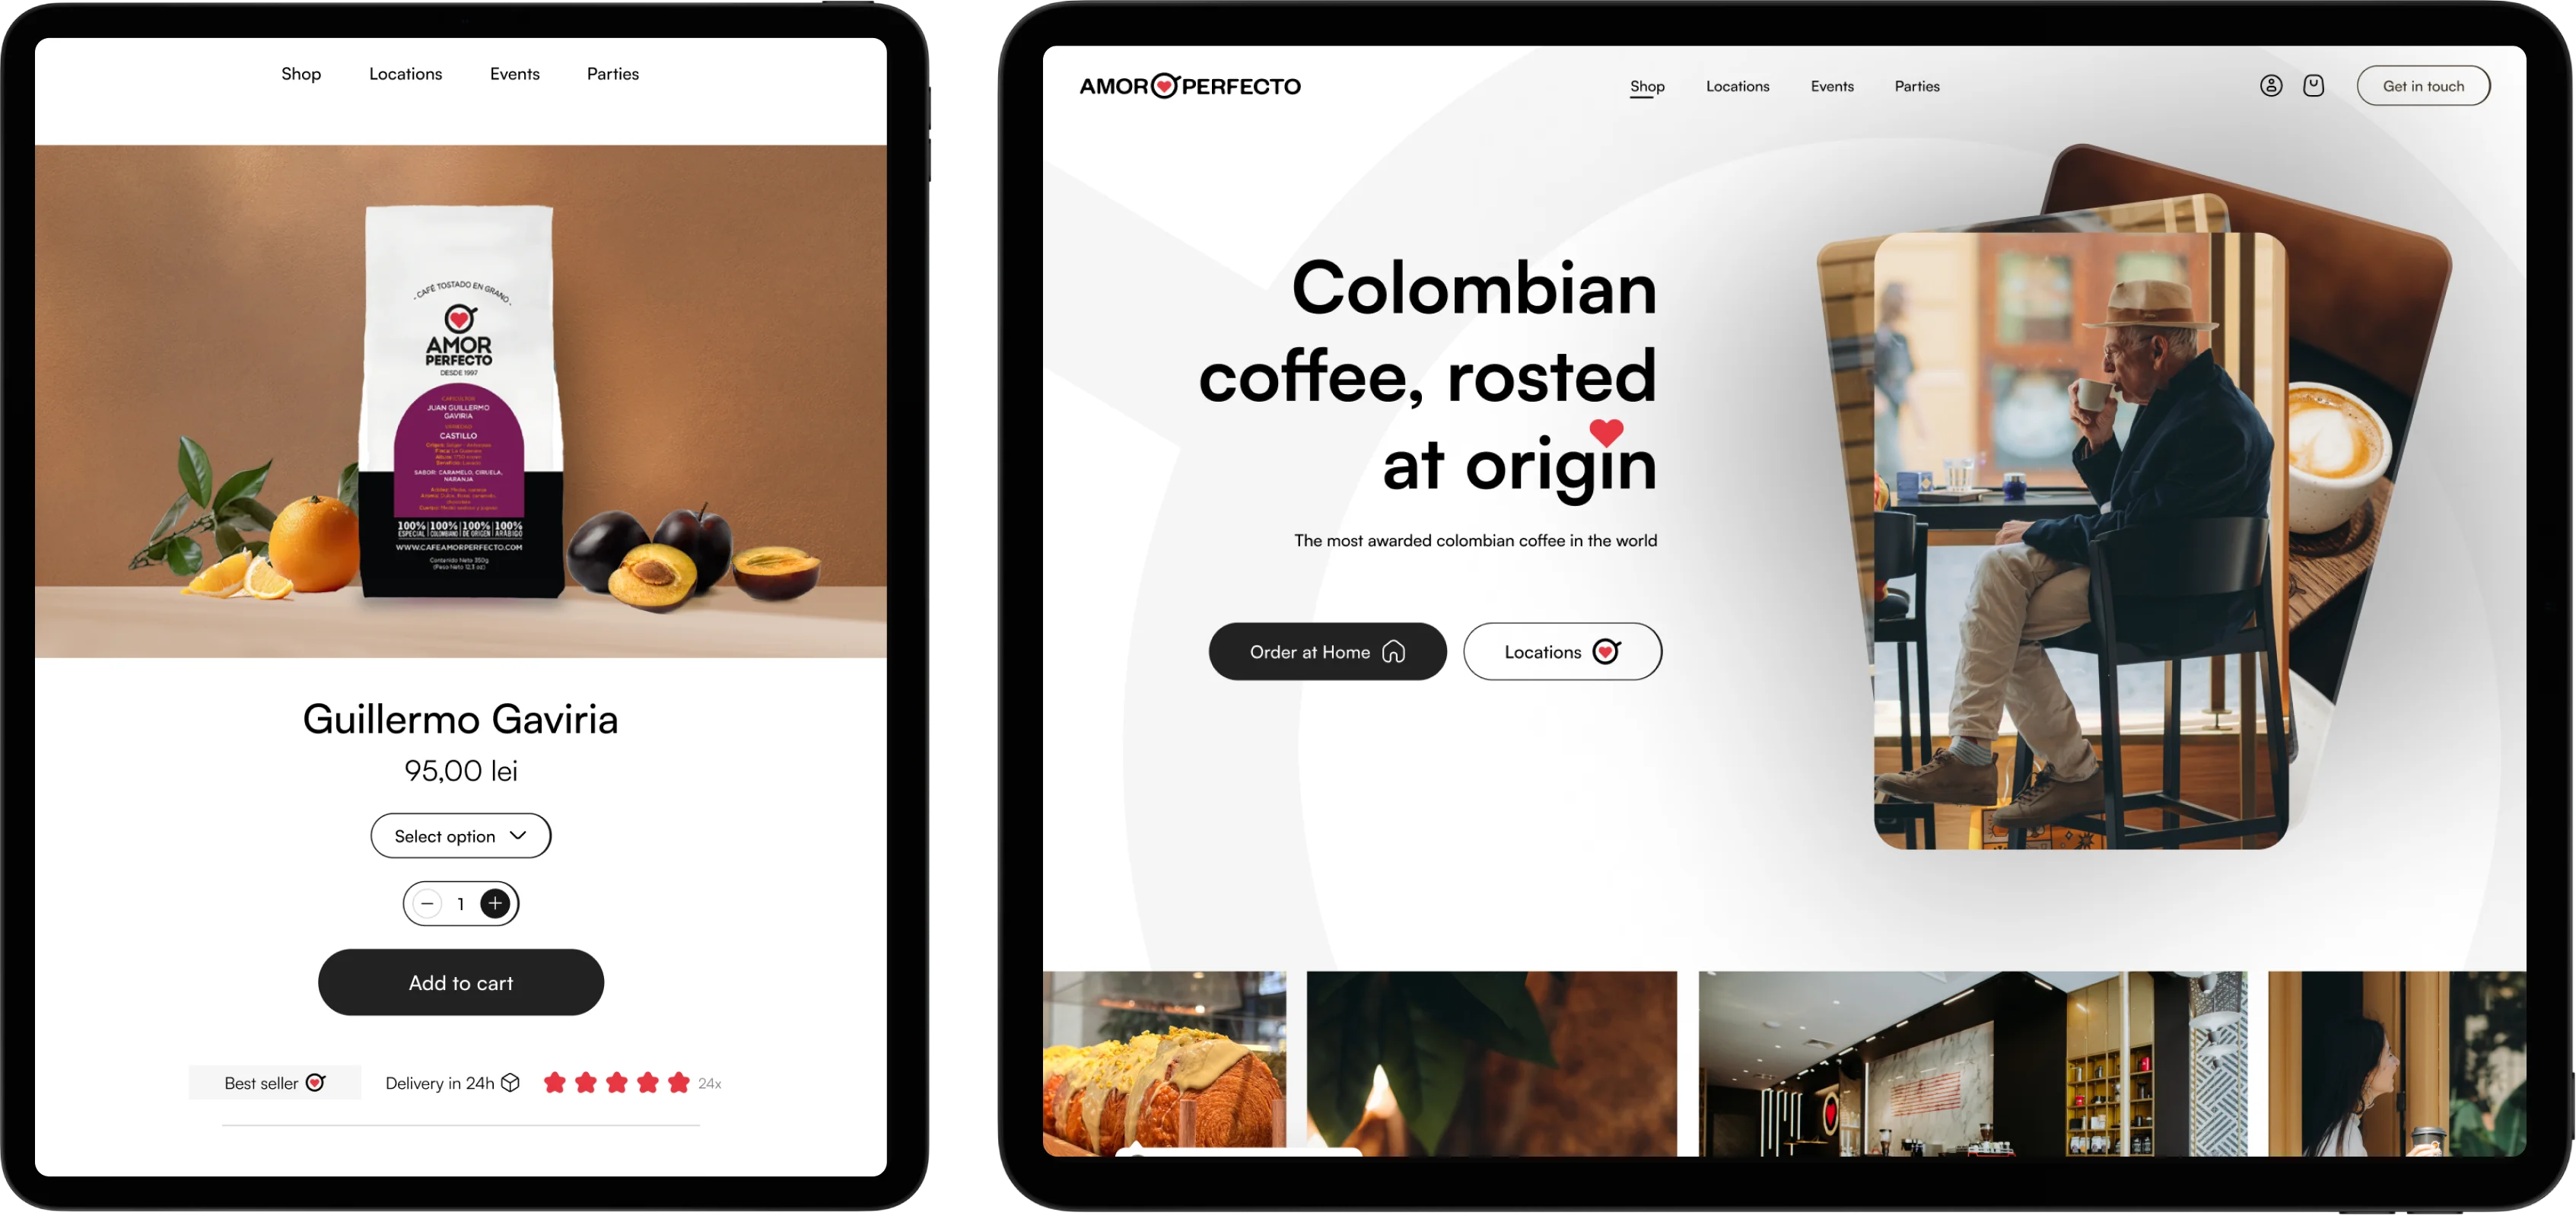Expand the Select option dropdown

tap(460, 835)
